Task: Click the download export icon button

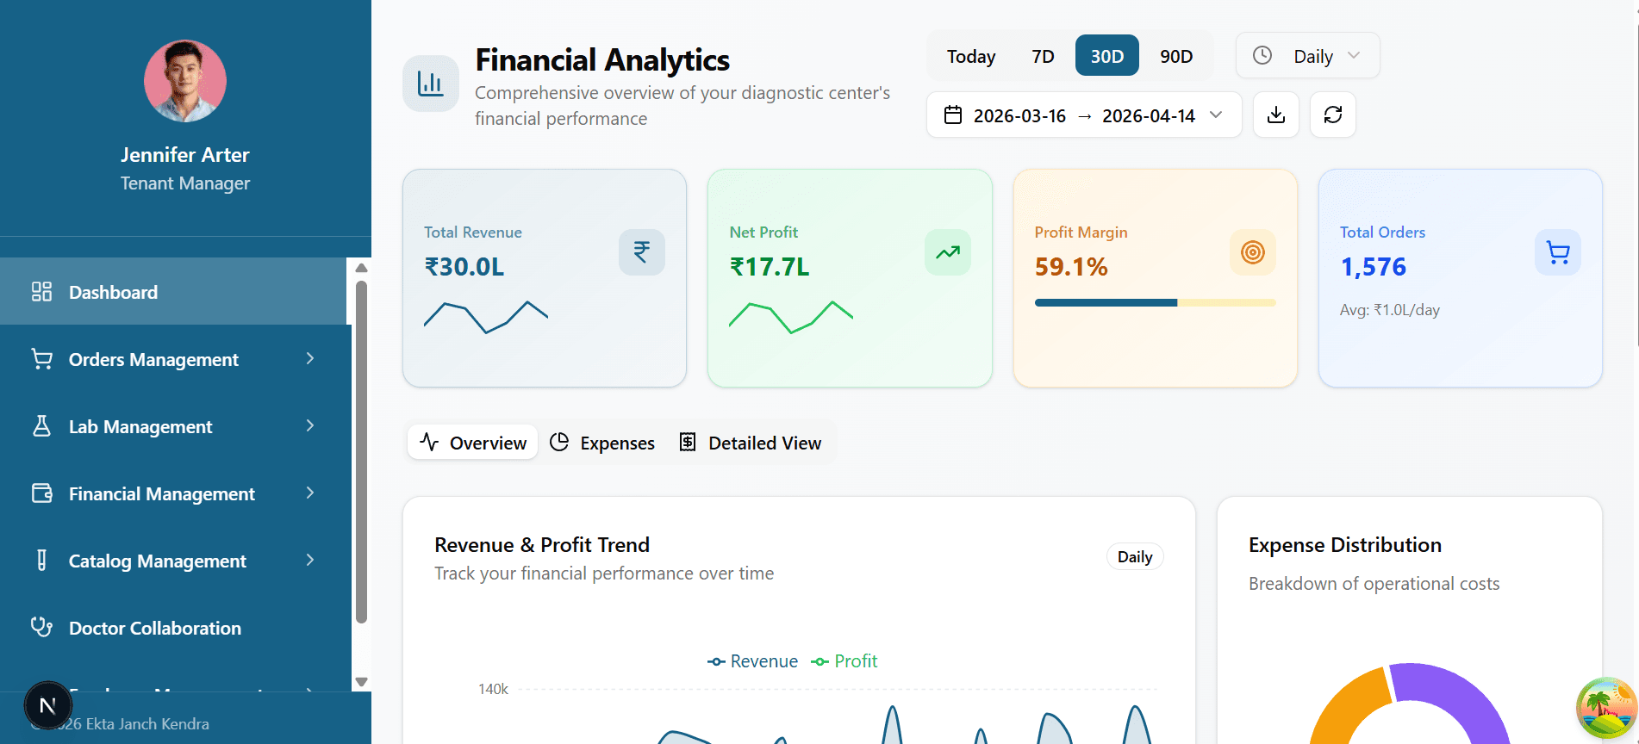Action: tap(1276, 115)
